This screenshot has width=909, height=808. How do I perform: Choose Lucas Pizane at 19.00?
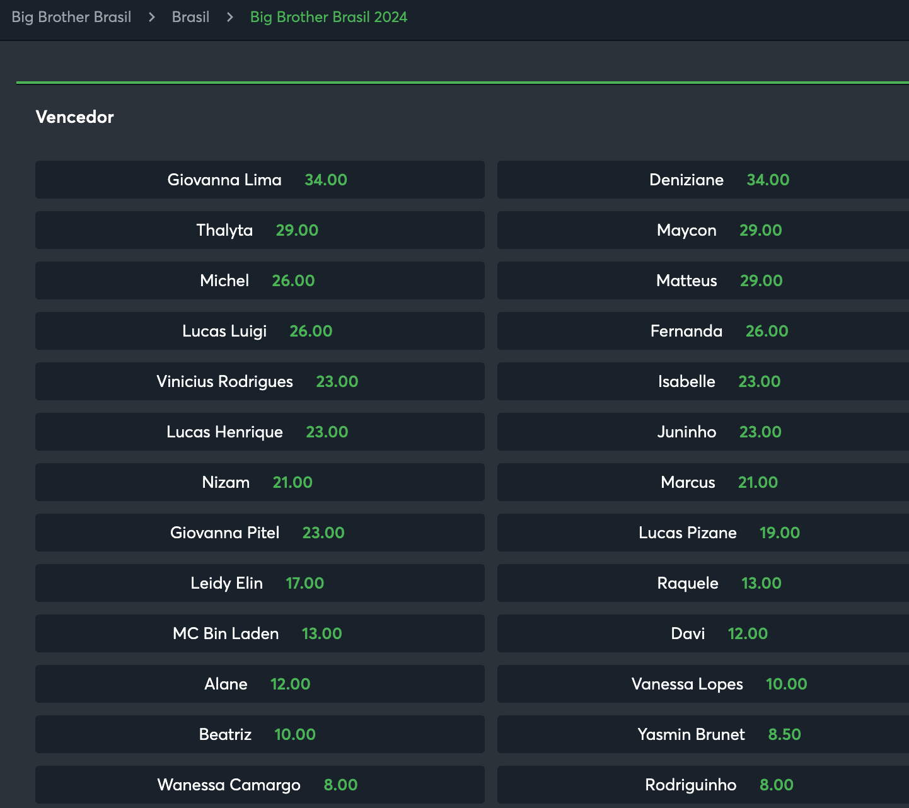coord(703,533)
